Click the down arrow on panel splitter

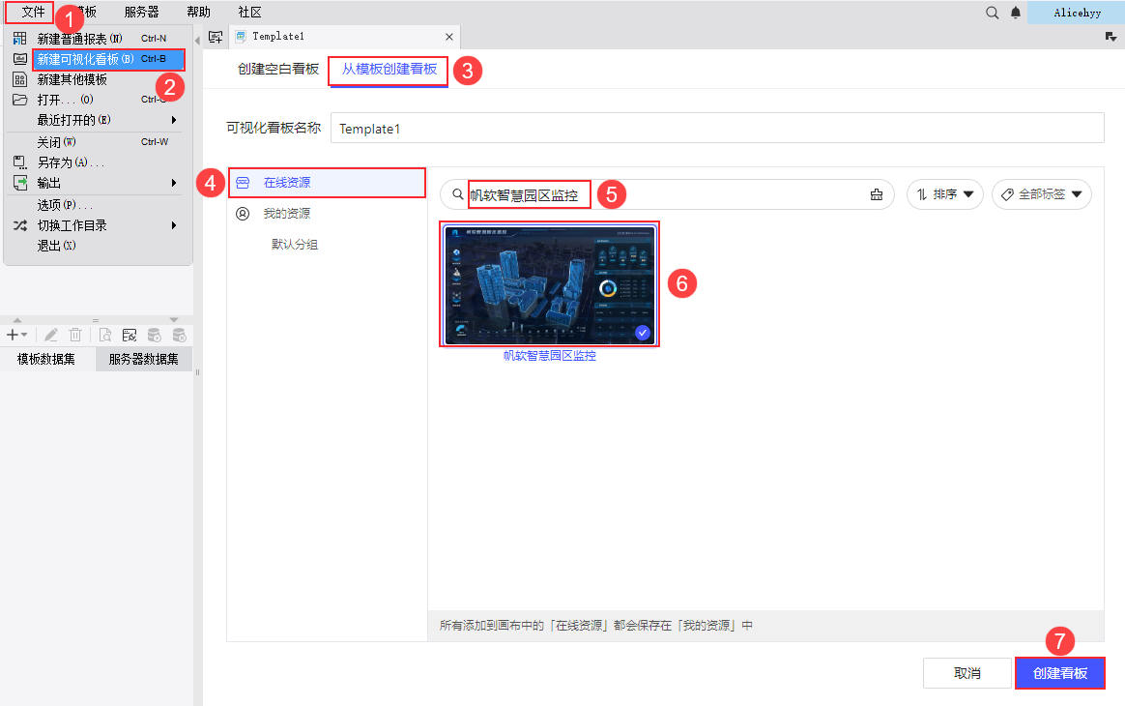pos(174,320)
